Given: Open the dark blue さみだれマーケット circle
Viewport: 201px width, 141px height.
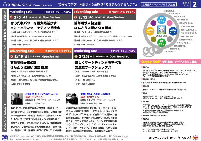Looking at the screenshot, I should point(173,31).
